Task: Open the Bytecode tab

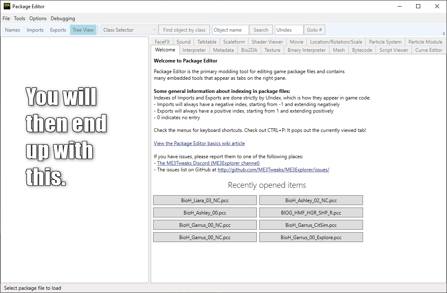Action: [x=362, y=50]
